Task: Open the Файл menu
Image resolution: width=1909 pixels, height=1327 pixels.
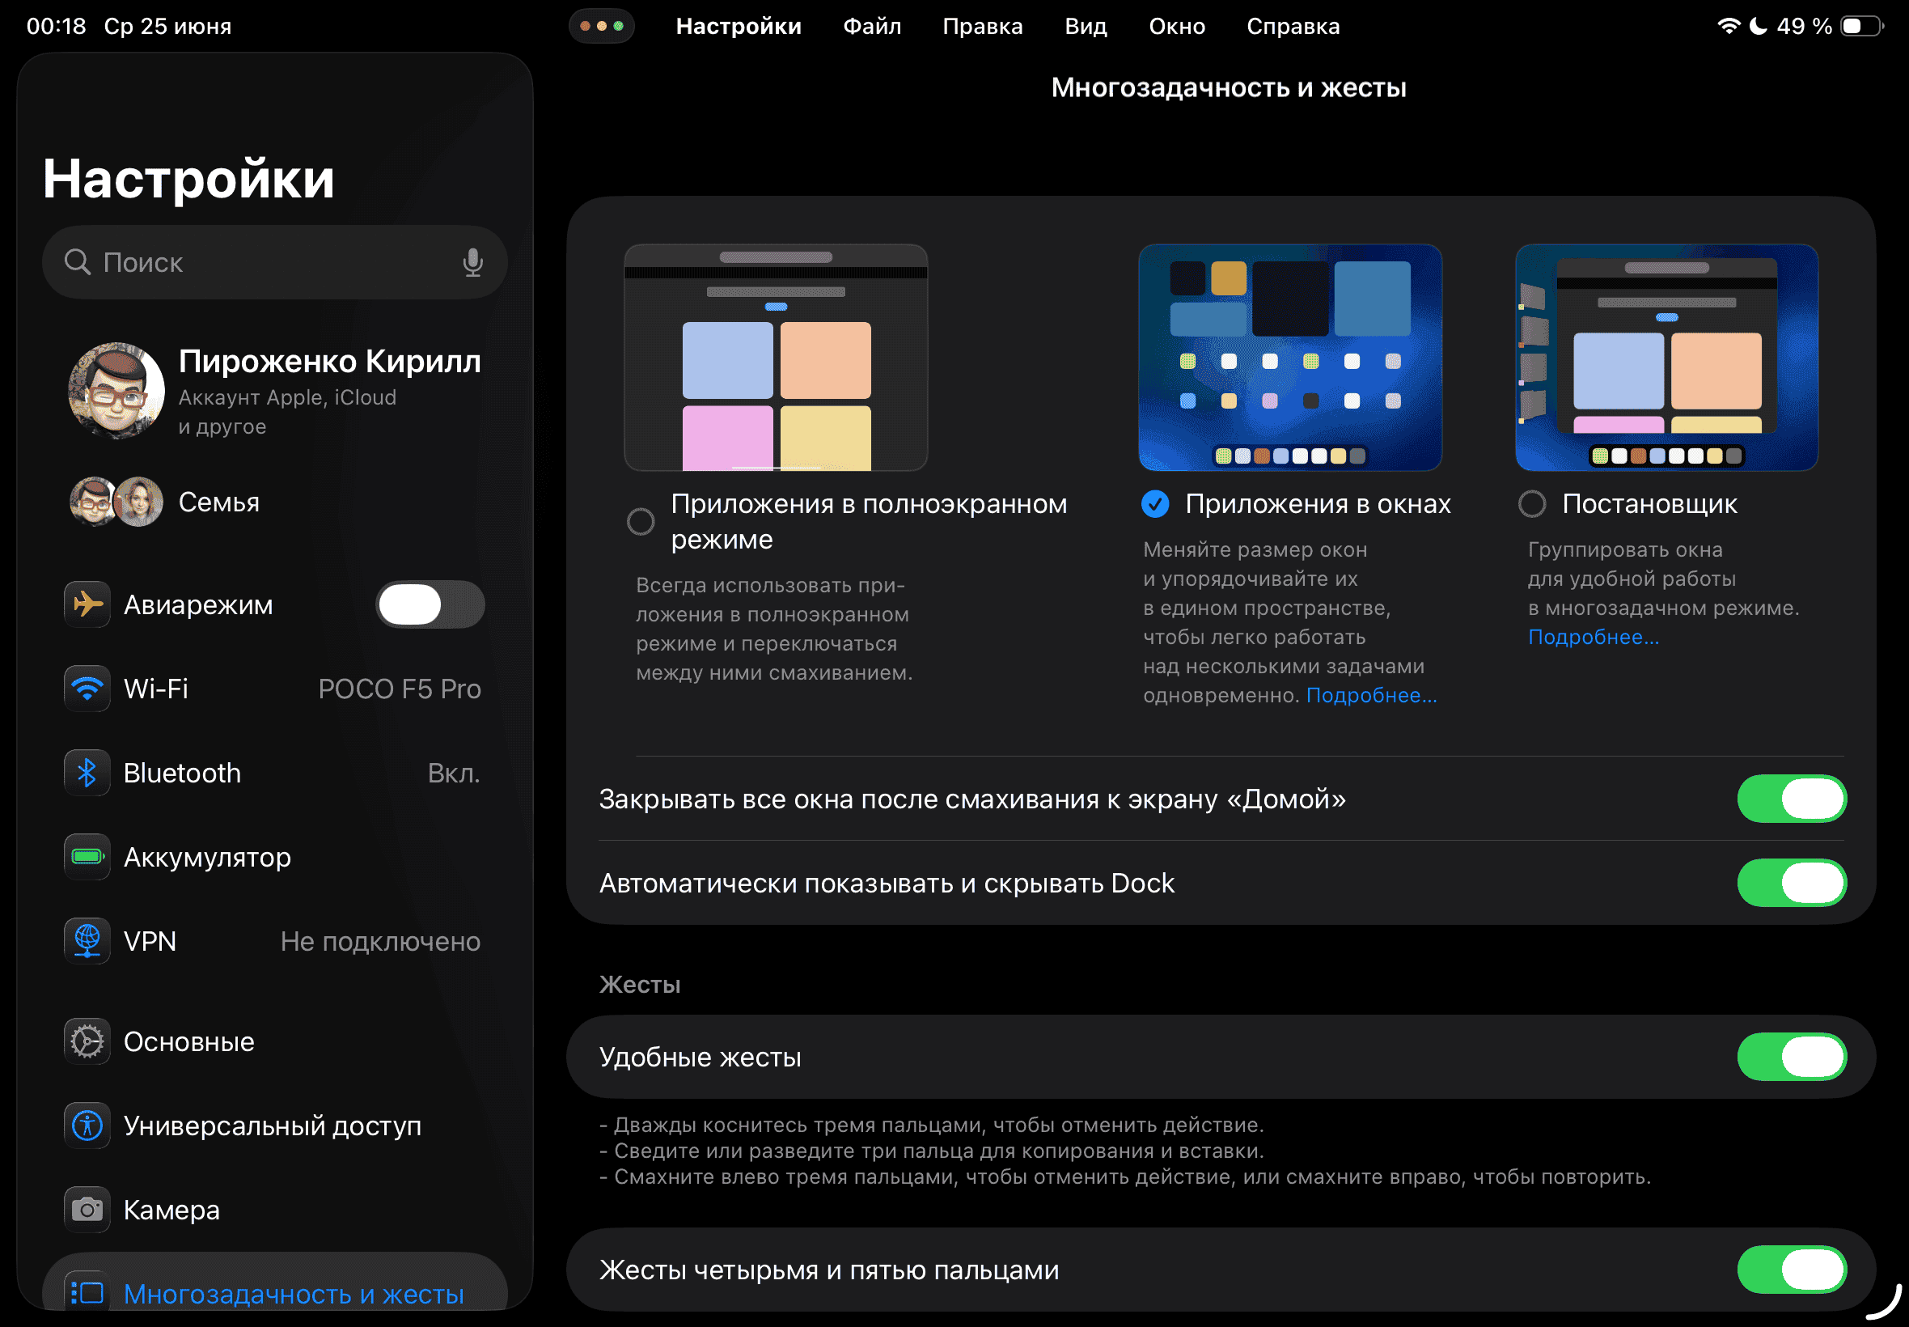Action: point(872,26)
